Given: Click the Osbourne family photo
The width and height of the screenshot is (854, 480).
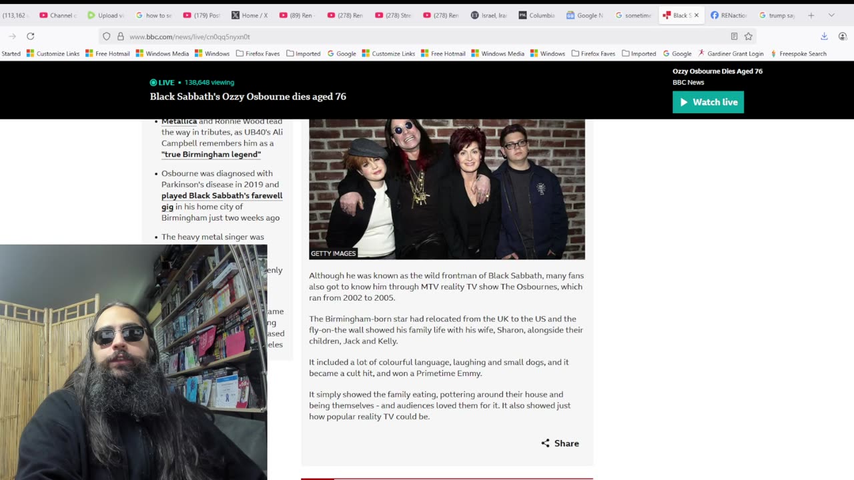Looking at the screenshot, I should click(447, 189).
